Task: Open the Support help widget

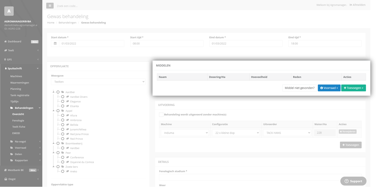Action: point(353,181)
